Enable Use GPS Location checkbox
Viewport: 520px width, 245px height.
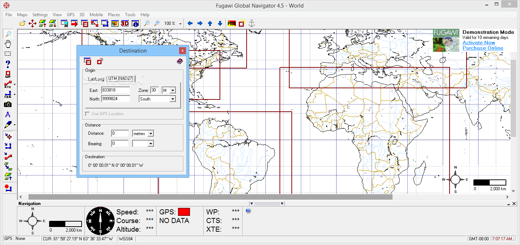tap(87, 114)
